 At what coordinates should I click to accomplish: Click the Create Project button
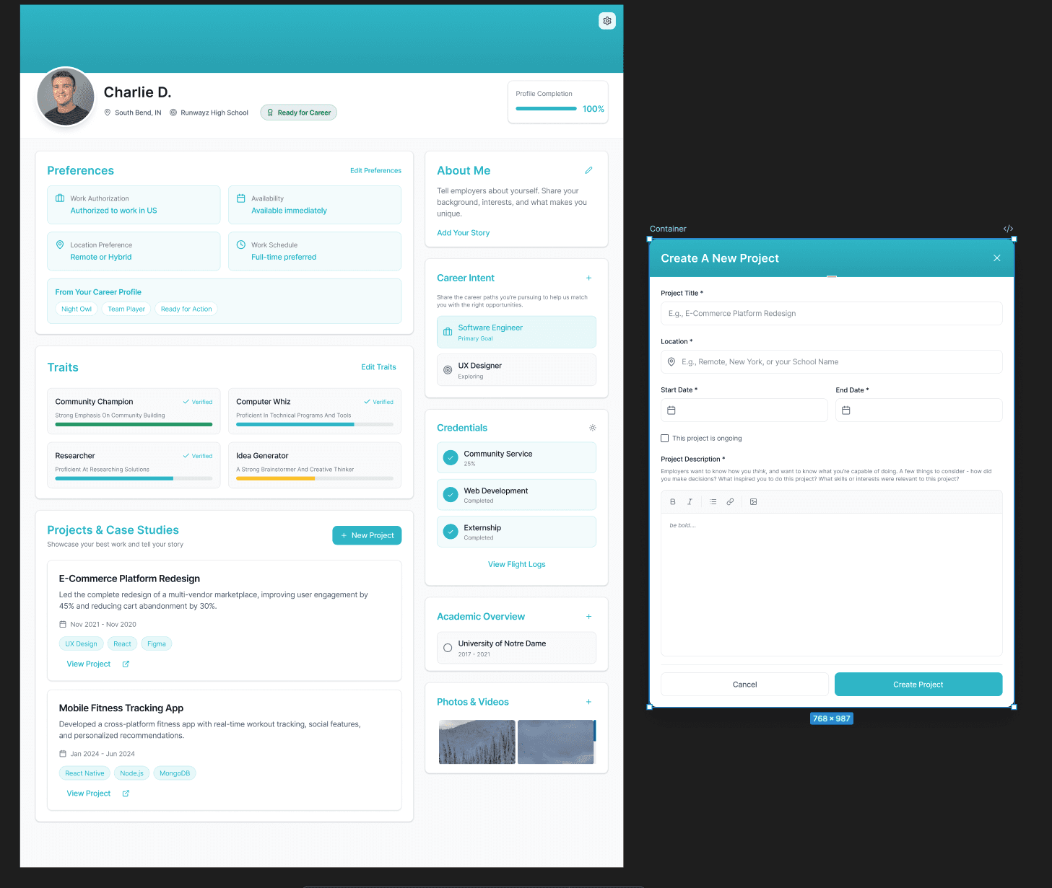[918, 684]
